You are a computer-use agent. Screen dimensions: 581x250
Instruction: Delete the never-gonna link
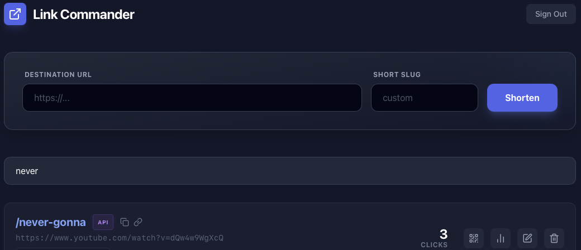[554, 238]
